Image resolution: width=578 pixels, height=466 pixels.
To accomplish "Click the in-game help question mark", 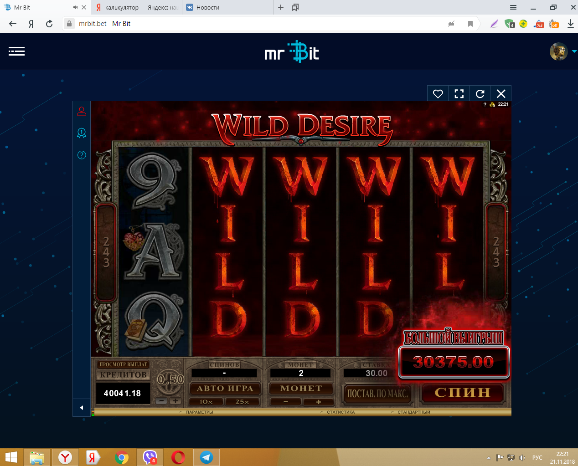I will tap(485, 104).
